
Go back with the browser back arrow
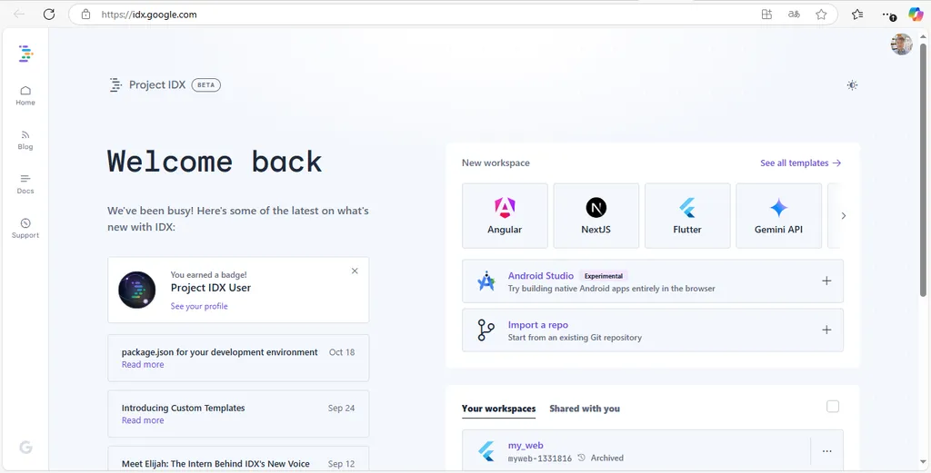point(19,15)
